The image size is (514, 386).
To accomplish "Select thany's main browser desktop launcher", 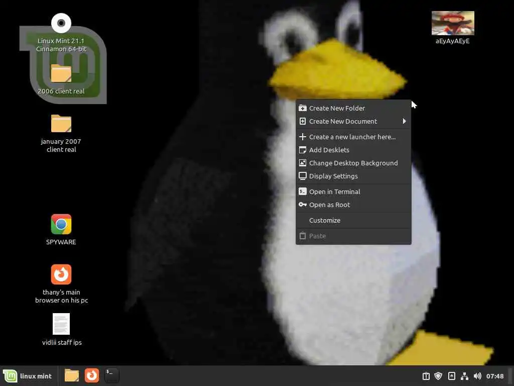I will click(61, 274).
